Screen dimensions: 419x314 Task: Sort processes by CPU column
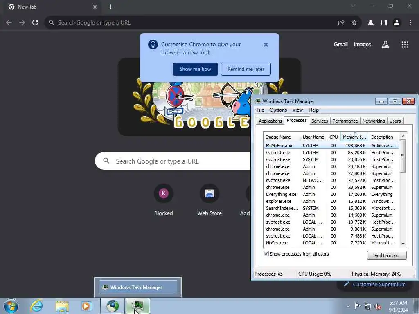pyautogui.click(x=333, y=137)
